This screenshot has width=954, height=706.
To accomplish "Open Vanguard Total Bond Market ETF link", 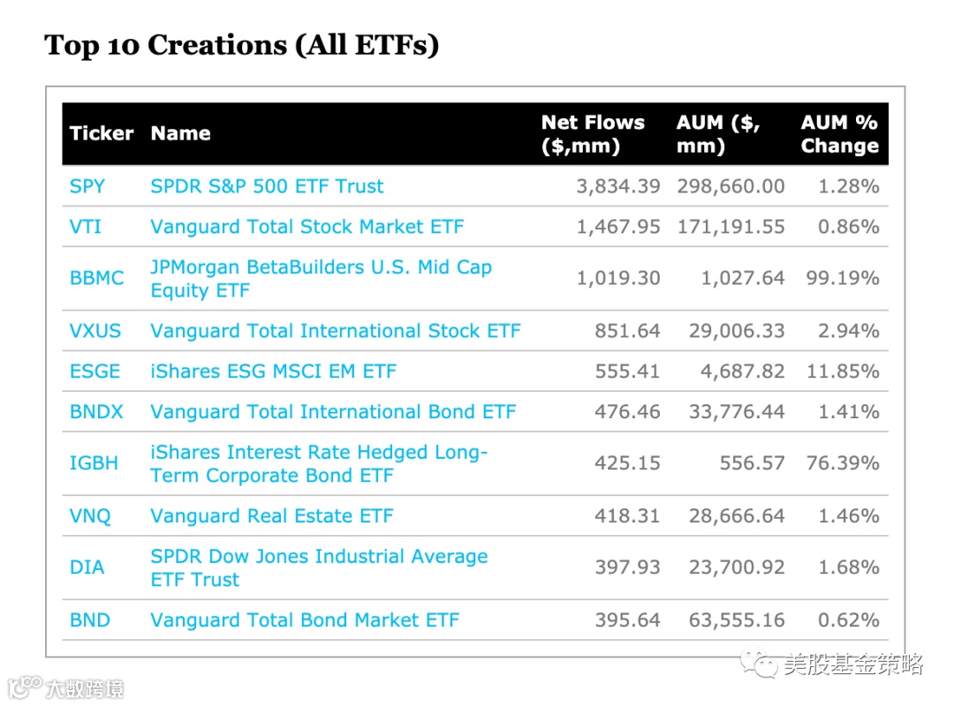I will click(305, 620).
